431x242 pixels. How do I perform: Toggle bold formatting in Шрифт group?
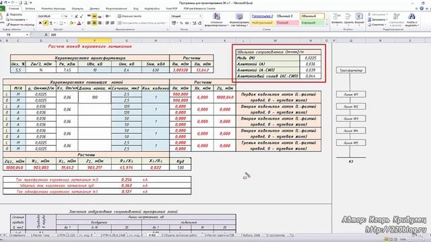(x=40, y=23)
